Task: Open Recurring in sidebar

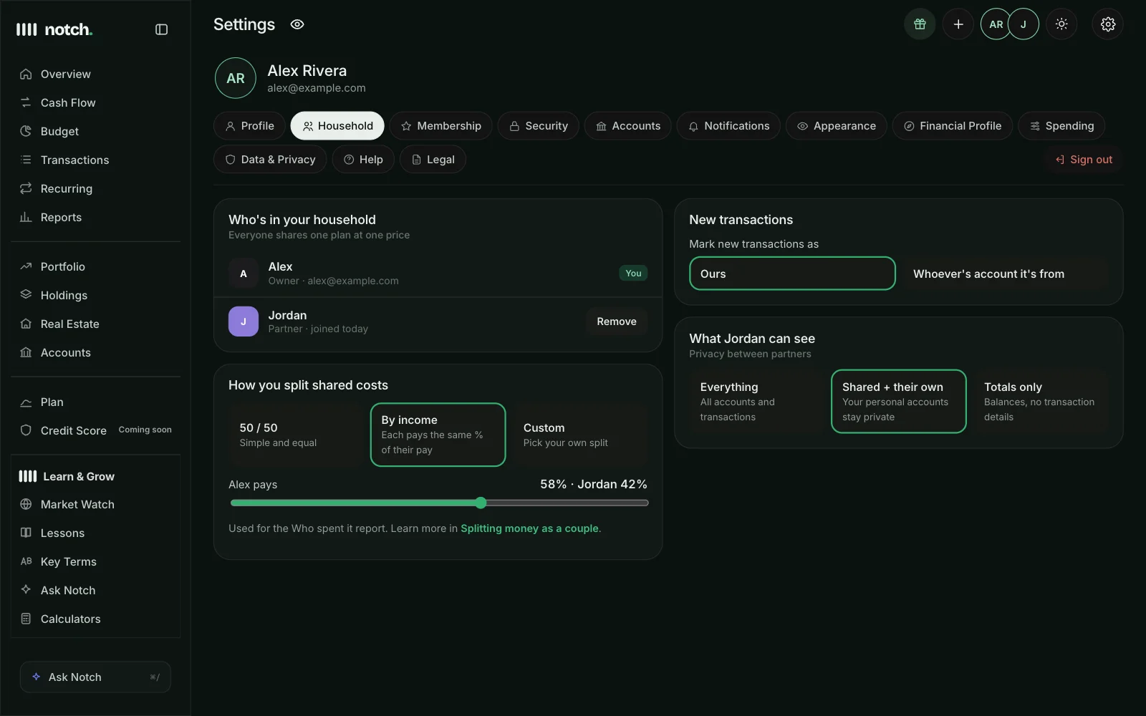Action: 96,188
